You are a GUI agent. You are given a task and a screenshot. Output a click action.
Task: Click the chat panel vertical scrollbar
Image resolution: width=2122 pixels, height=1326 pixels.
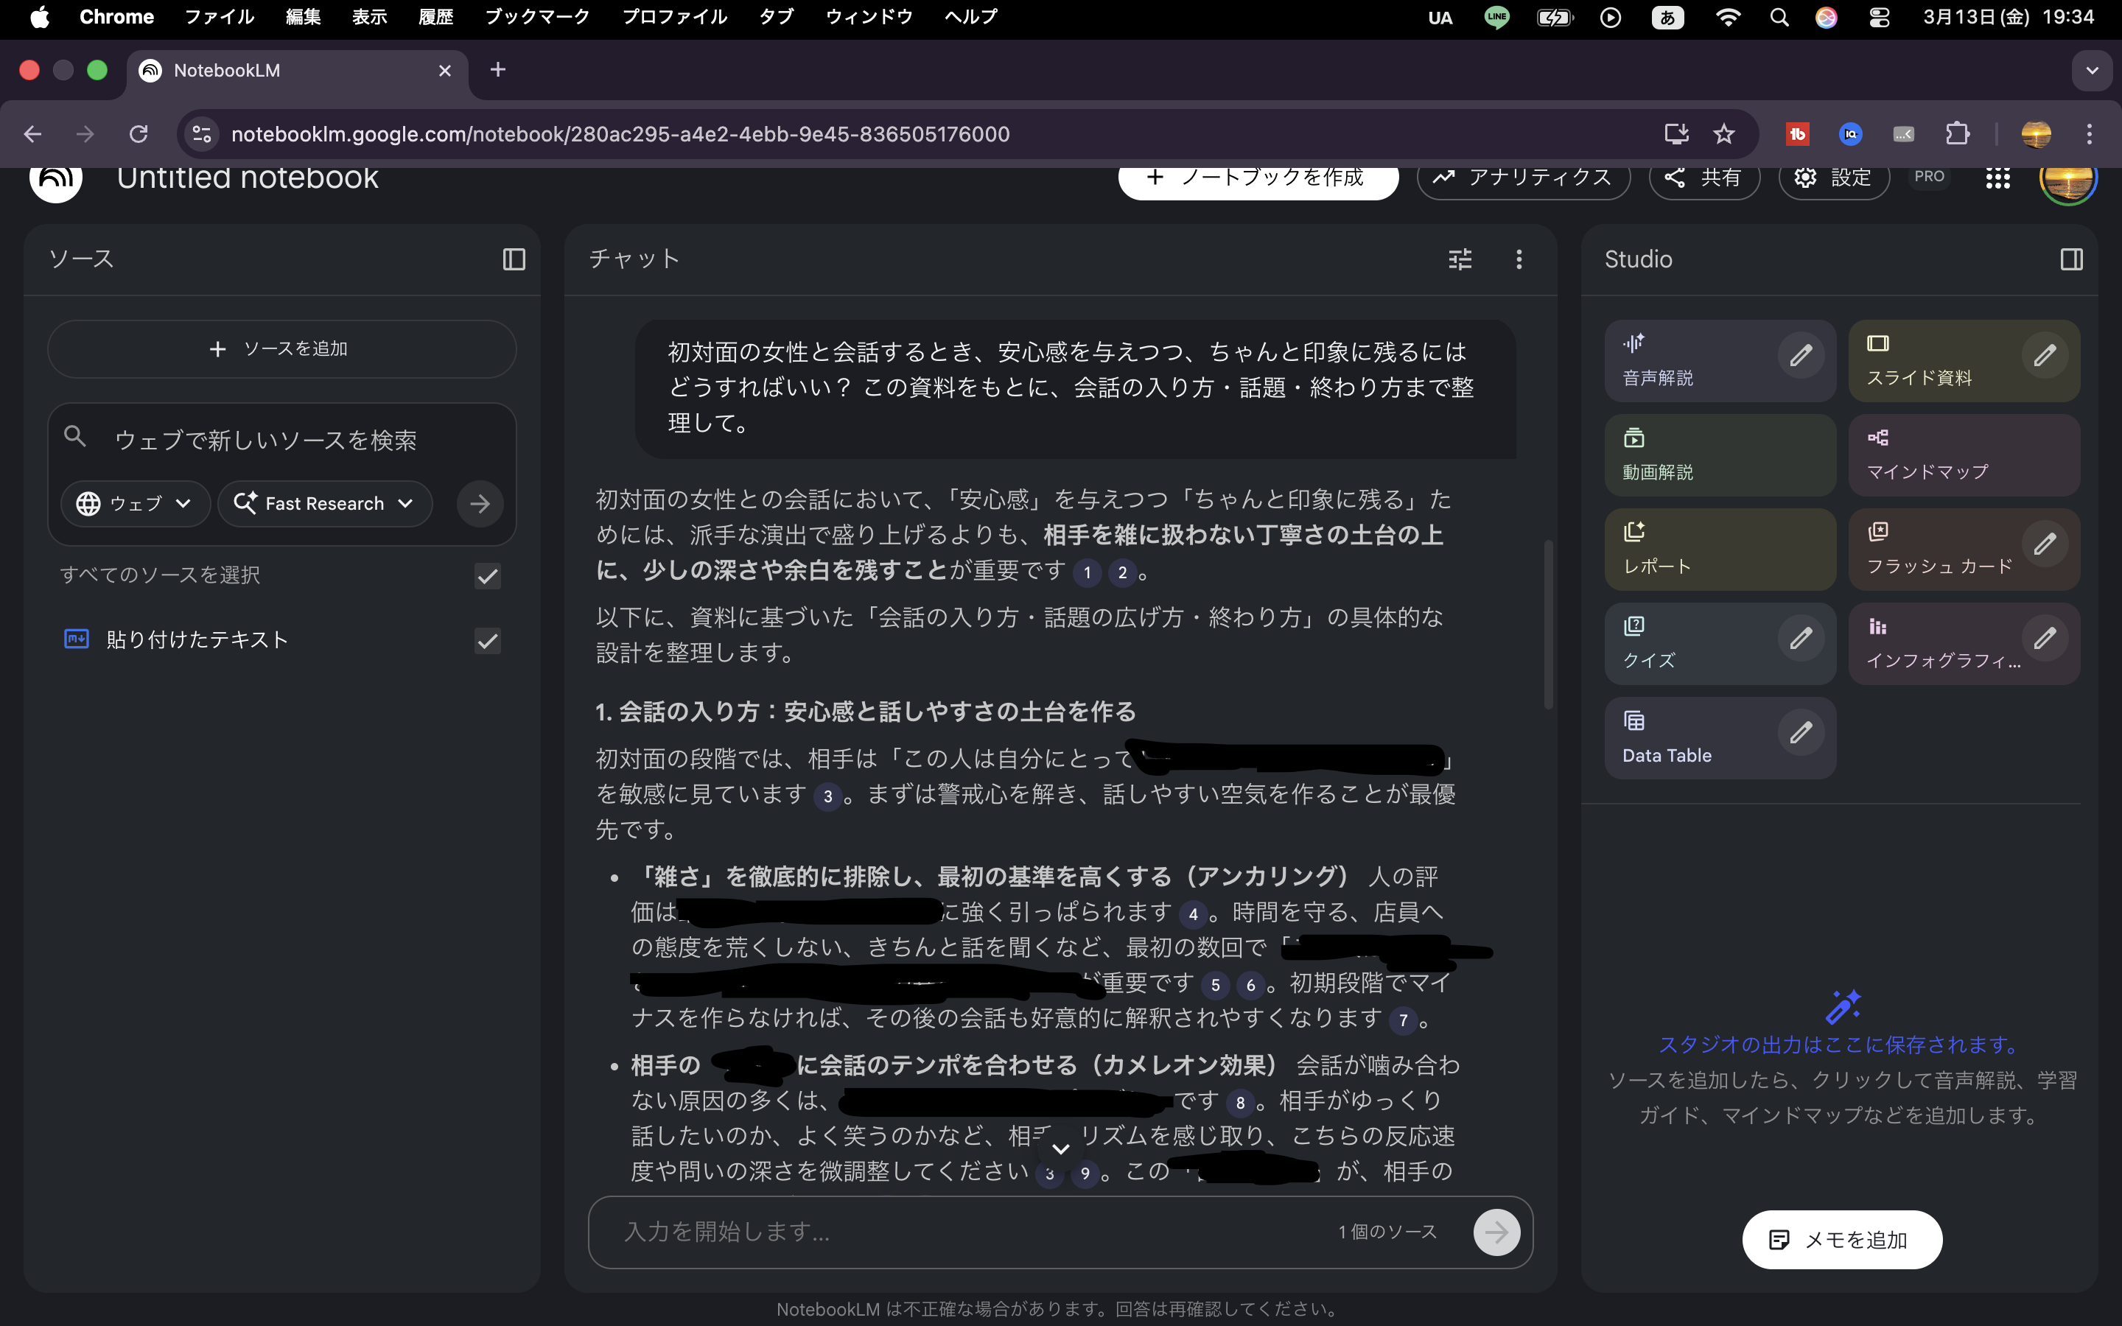[x=1549, y=622]
